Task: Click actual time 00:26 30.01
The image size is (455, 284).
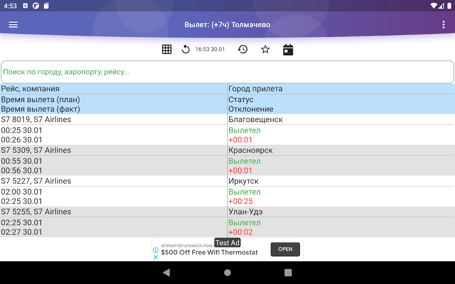Action: 22,140
